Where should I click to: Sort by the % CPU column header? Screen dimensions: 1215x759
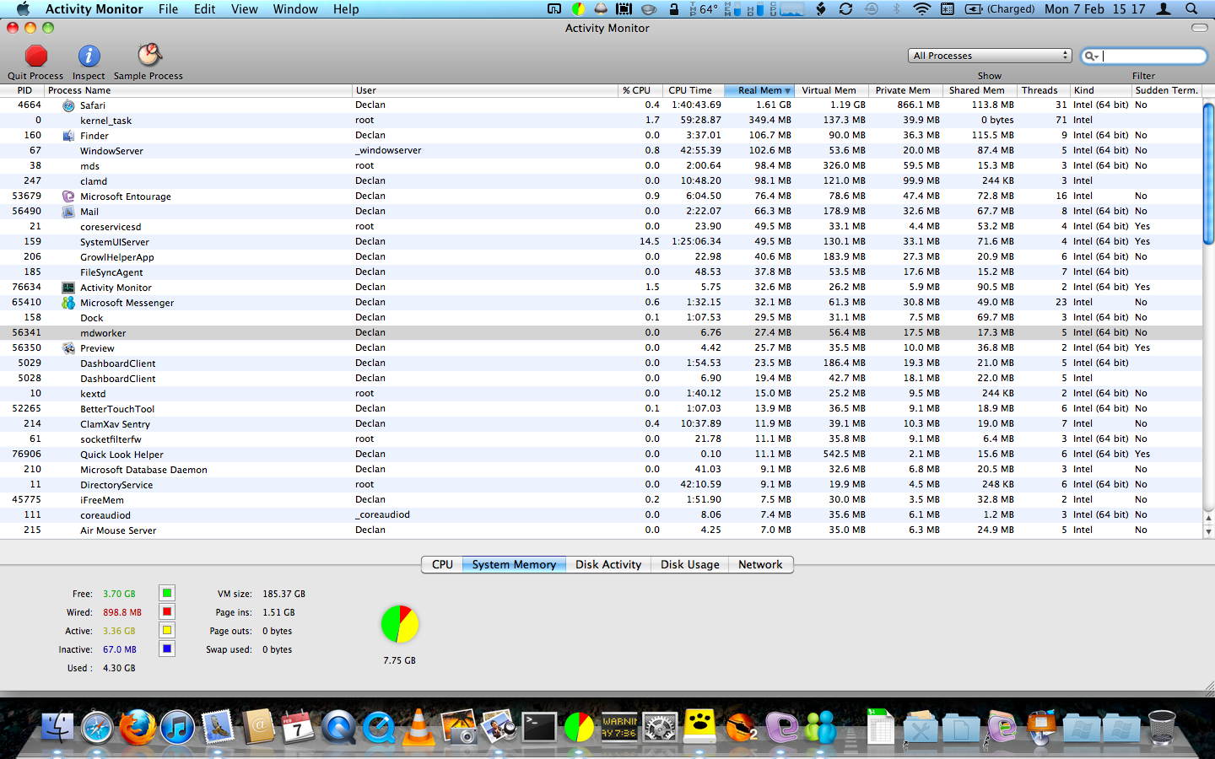pyautogui.click(x=640, y=90)
